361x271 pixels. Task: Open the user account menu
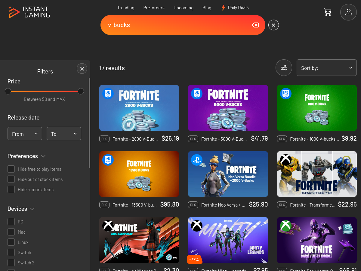(x=348, y=12)
